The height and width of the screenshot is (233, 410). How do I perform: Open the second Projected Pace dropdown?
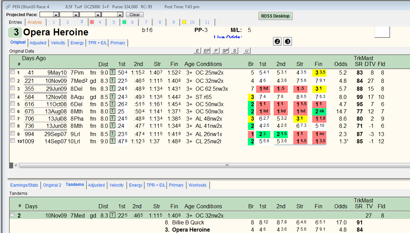point(76,15)
